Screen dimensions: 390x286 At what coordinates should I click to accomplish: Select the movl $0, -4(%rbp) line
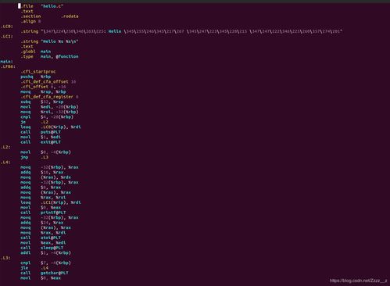[45, 152]
